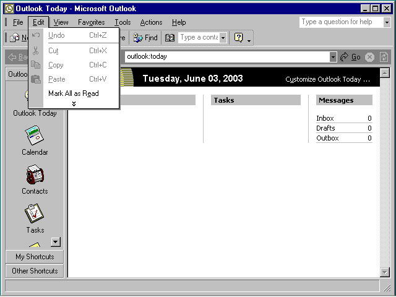
Task: Open the Tools menu
Action: pos(123,22)
